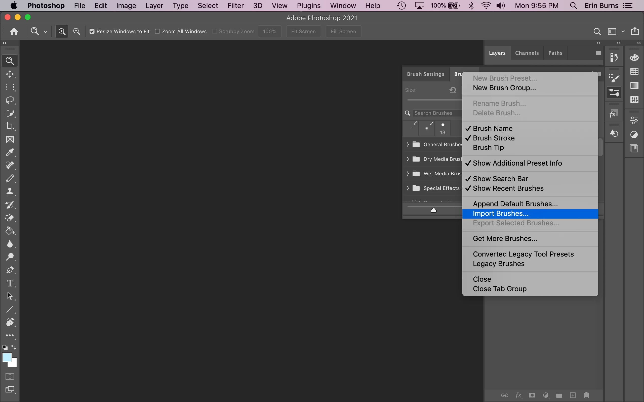
Task: Choose Import Brushes from the menu
Action: point(501,214)
